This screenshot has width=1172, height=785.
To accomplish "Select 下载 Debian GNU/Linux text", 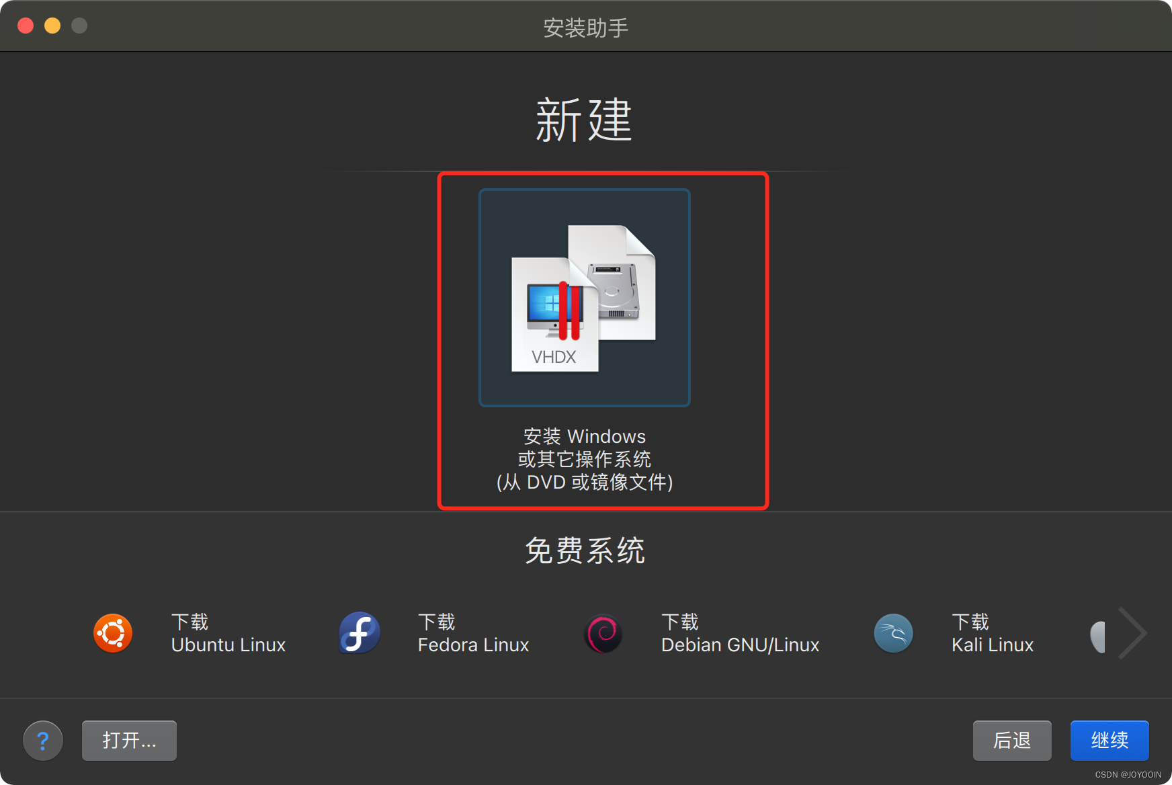I will (x=740, y=633).
